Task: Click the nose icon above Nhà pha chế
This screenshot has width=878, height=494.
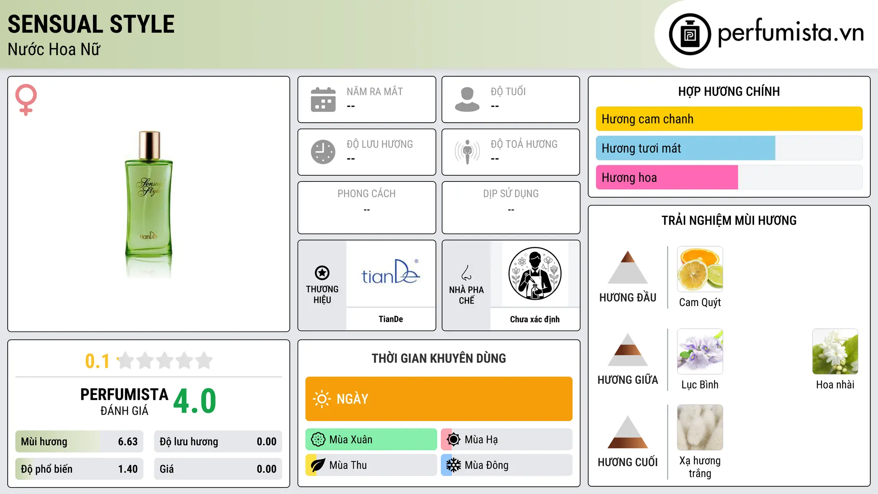Action: pyautogui.click(x=466, y=273)
